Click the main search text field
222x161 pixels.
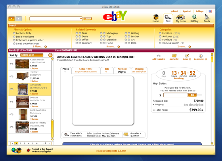coord(55,19)
